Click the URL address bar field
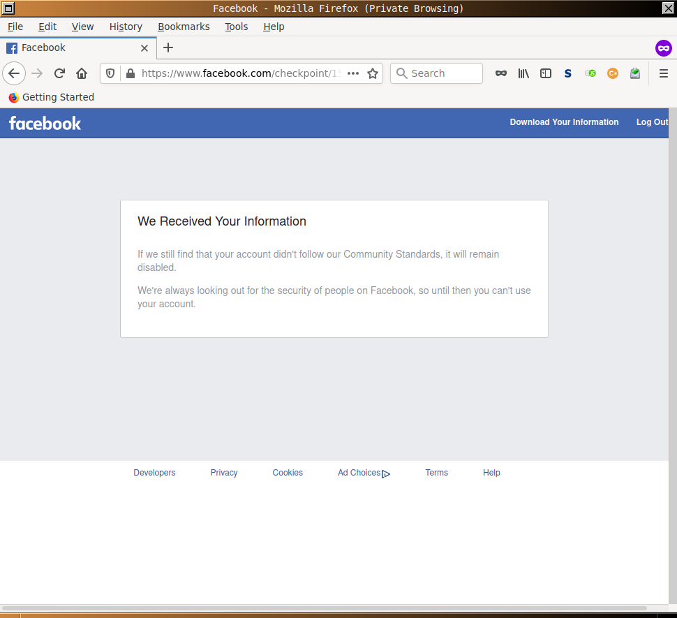677x618 pixels. (x=241, y=73)
